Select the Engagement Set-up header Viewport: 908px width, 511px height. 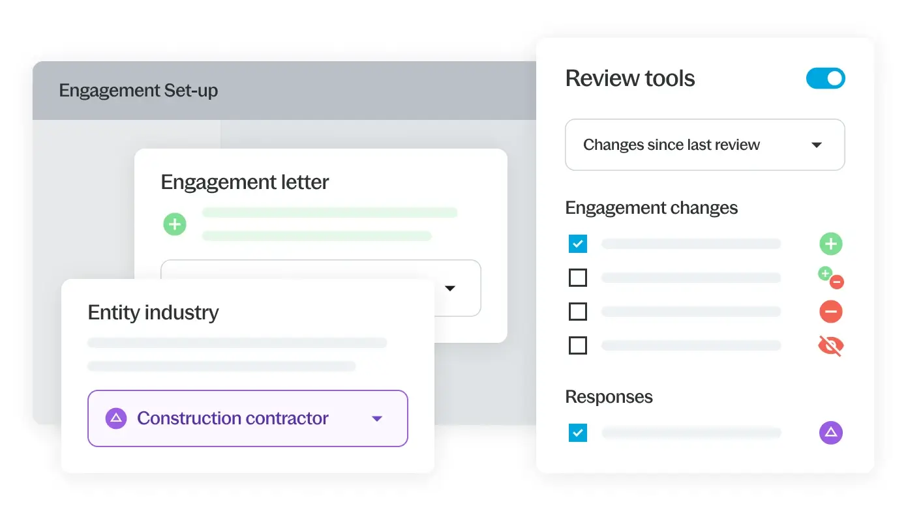pyautogui.click(x=138, y=91)
